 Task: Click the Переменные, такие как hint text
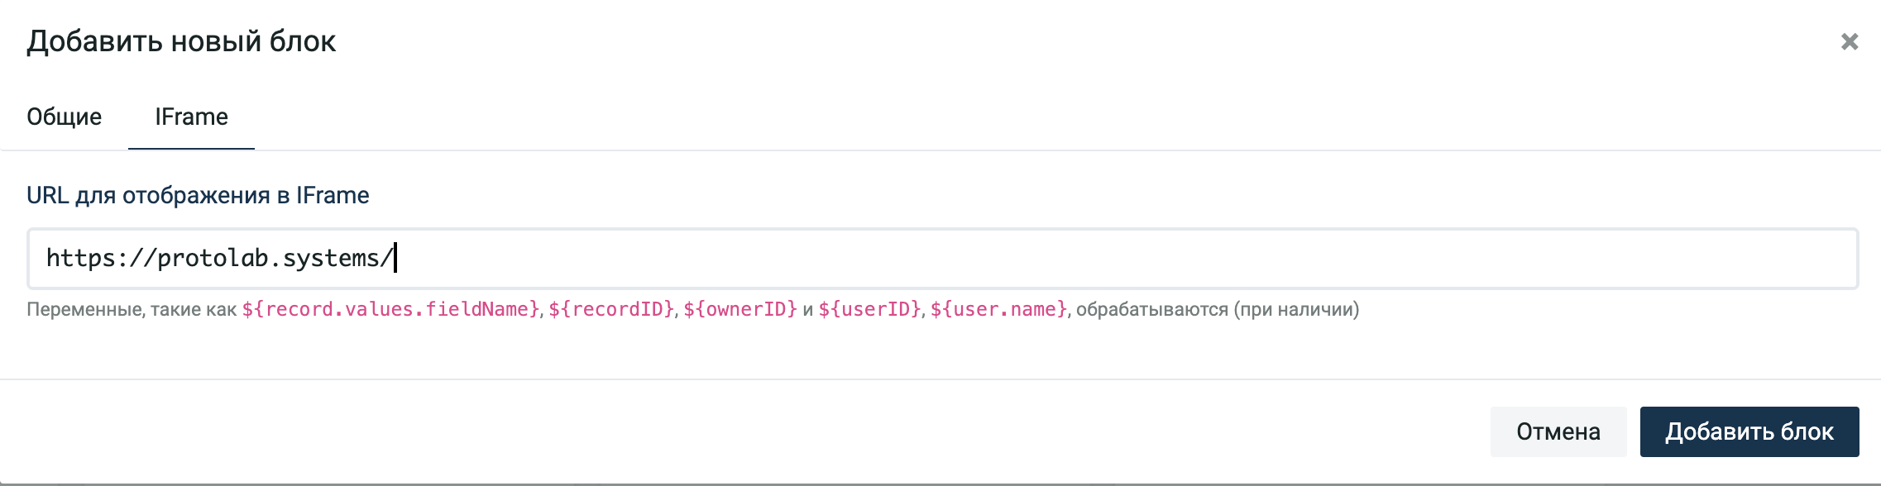[132, 309]
